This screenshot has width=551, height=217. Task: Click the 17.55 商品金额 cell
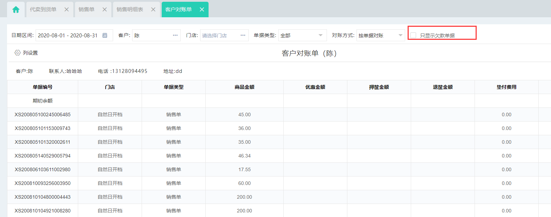tap(244, 169)
